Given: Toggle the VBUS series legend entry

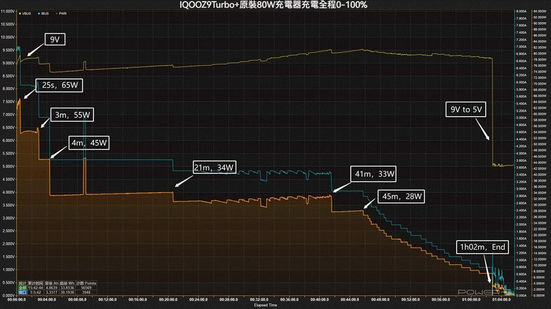Looking at the screenshot, I should coord(25,13).
